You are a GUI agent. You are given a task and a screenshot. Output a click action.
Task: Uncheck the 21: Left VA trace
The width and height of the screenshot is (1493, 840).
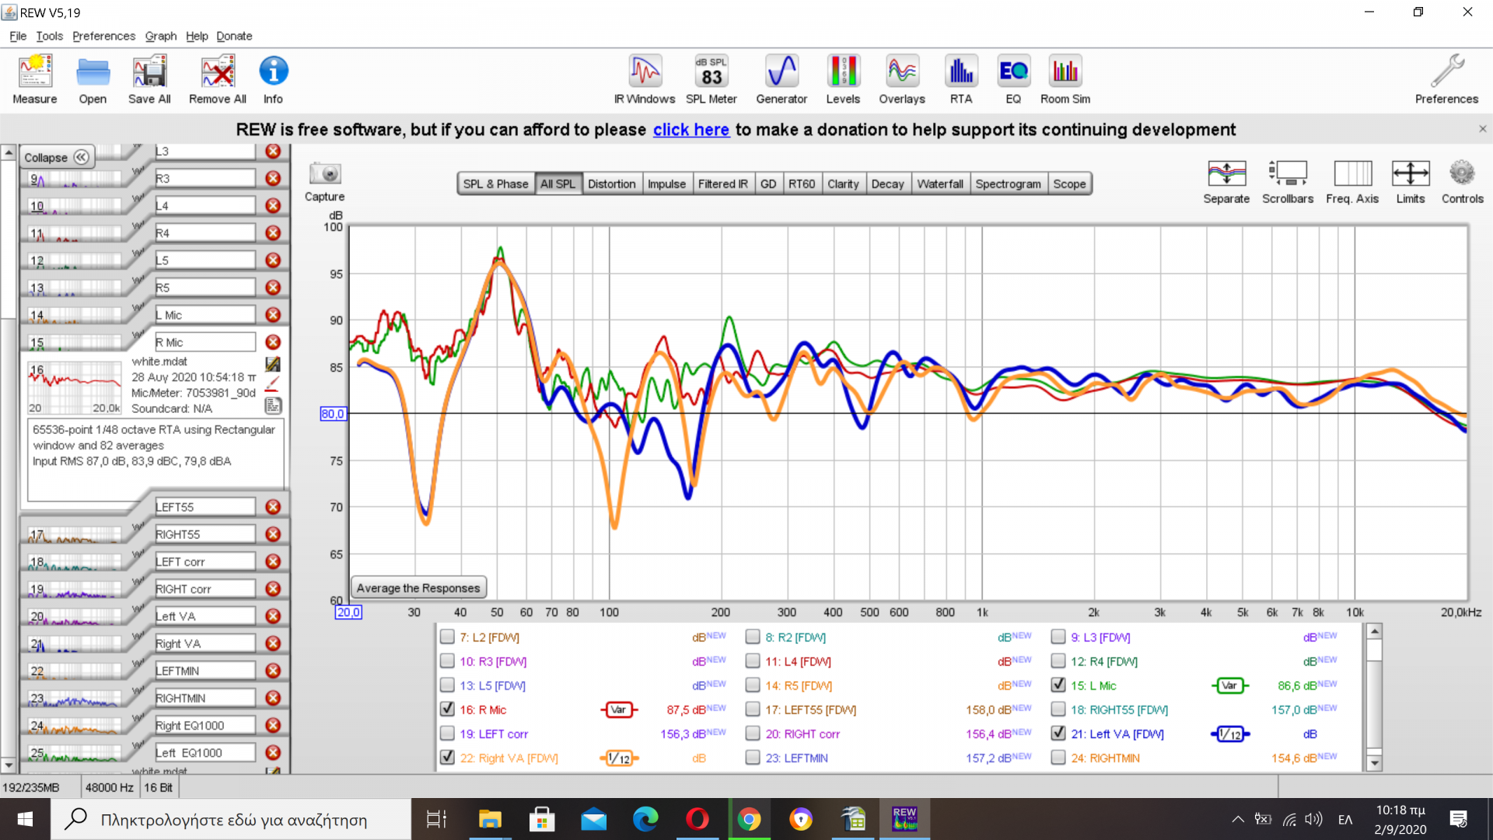pyautogui.click(x=1058, y=733)
